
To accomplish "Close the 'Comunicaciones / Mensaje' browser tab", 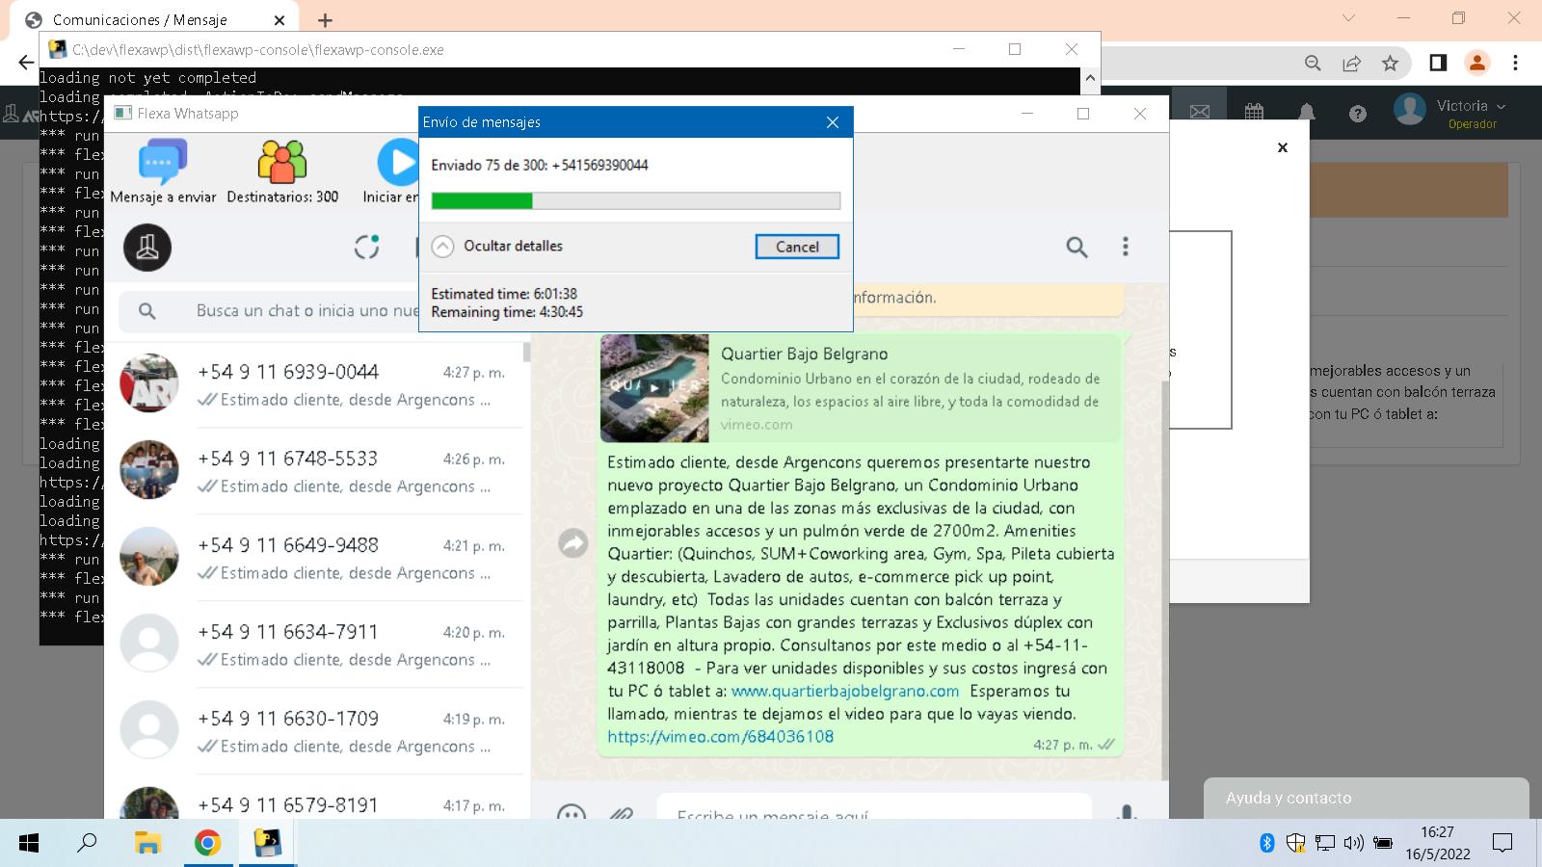I will point(279,20).
